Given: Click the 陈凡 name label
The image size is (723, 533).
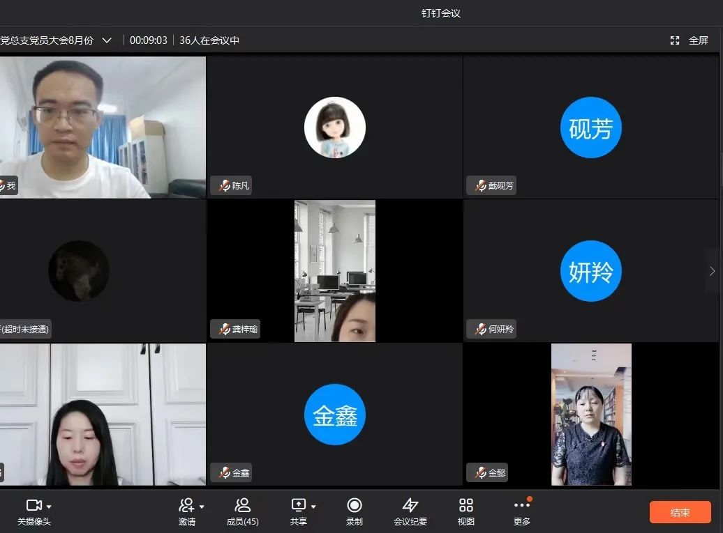Looking at the screenshot, I should point(241,185).
